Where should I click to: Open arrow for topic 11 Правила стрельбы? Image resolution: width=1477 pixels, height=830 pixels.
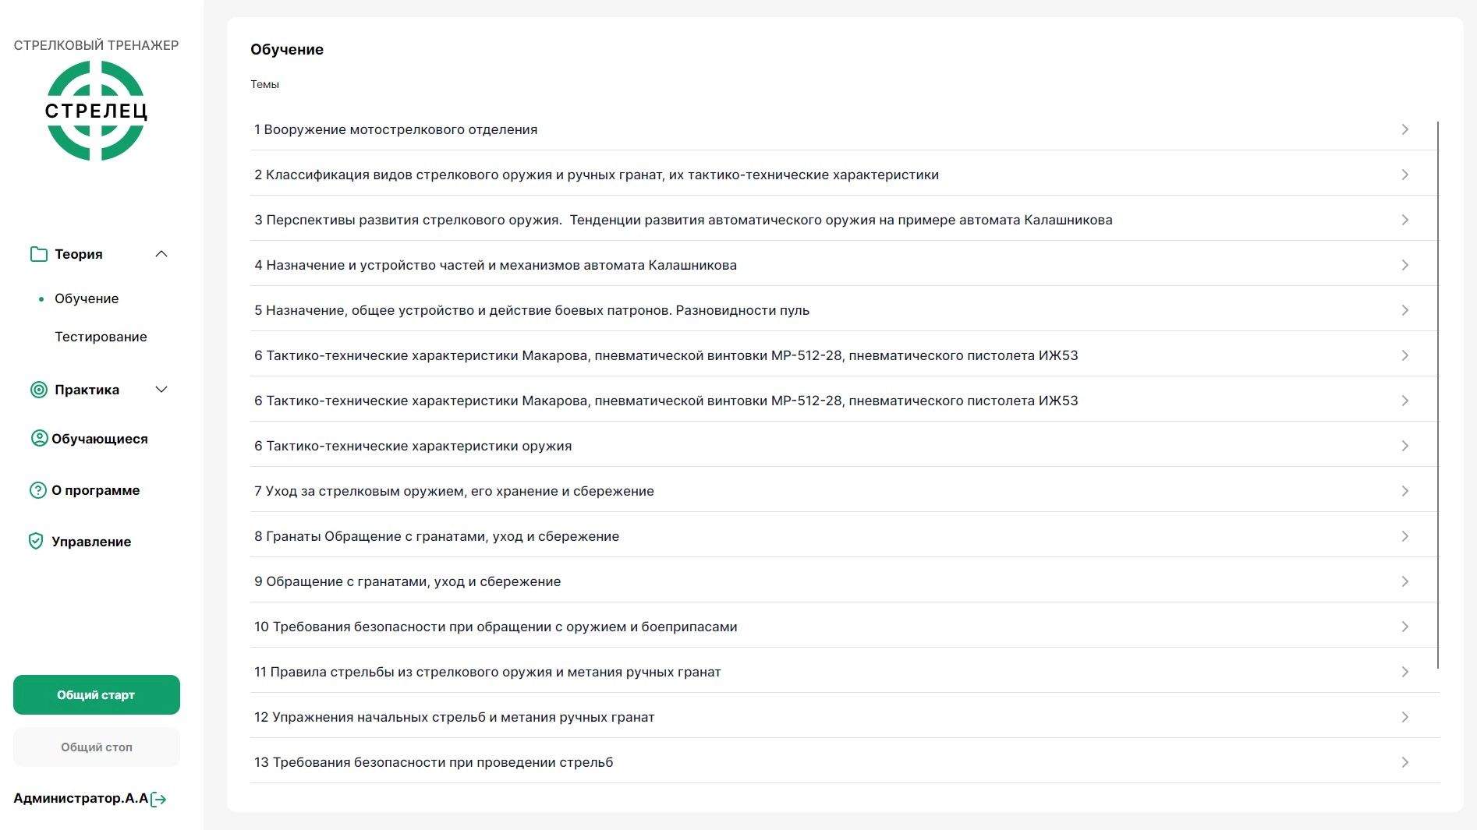[1404, 672]
